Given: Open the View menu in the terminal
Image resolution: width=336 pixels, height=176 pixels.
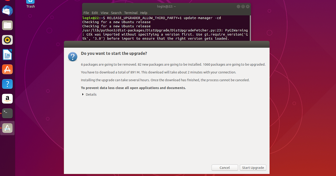Looking at the screenshot, I should [104, 13].
